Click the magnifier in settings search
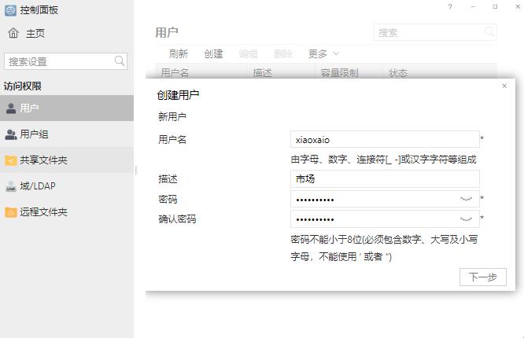This screenshot has height=338, width=524. click(120, 61)
